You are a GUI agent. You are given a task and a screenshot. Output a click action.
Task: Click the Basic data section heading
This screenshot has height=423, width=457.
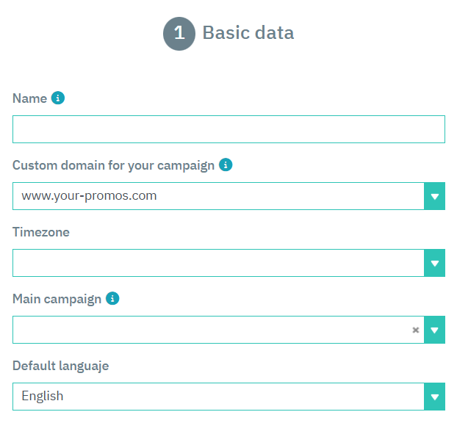tap(248, 33)
